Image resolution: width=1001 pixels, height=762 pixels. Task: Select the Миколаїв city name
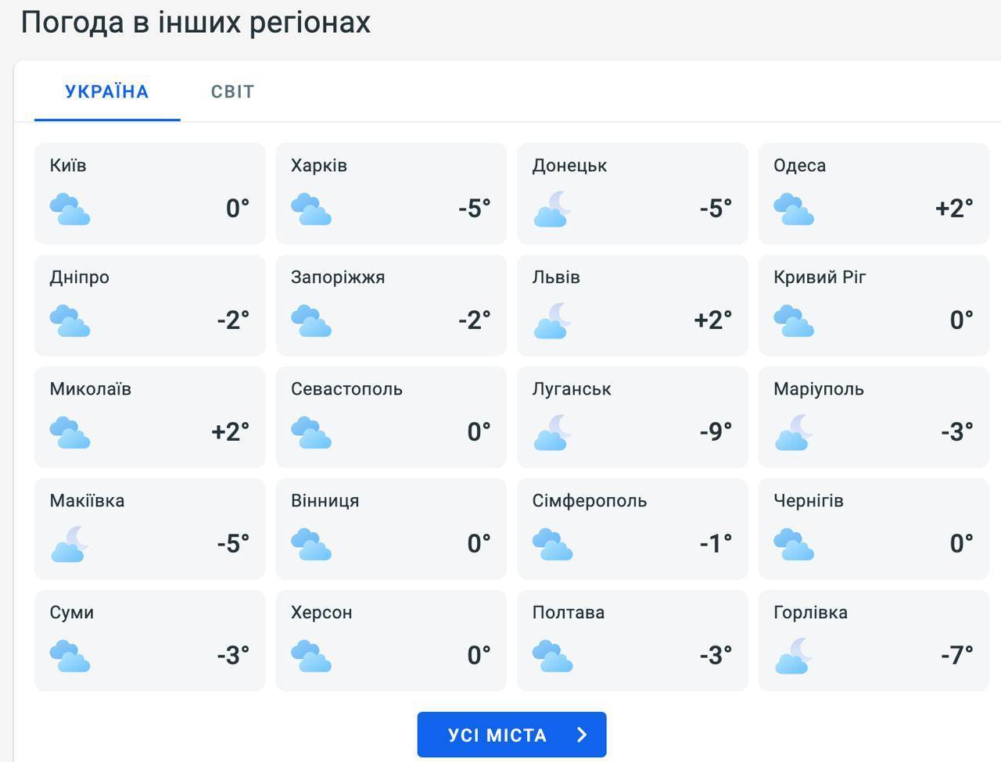91,389
